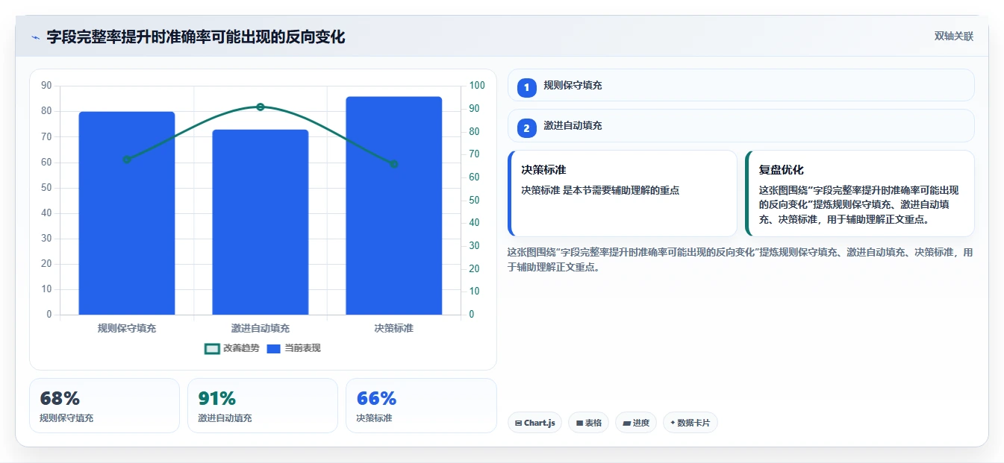Click the 66% 决策标准 stat card
This screenshot has width=1004, height=463.
tap(421, 405)
